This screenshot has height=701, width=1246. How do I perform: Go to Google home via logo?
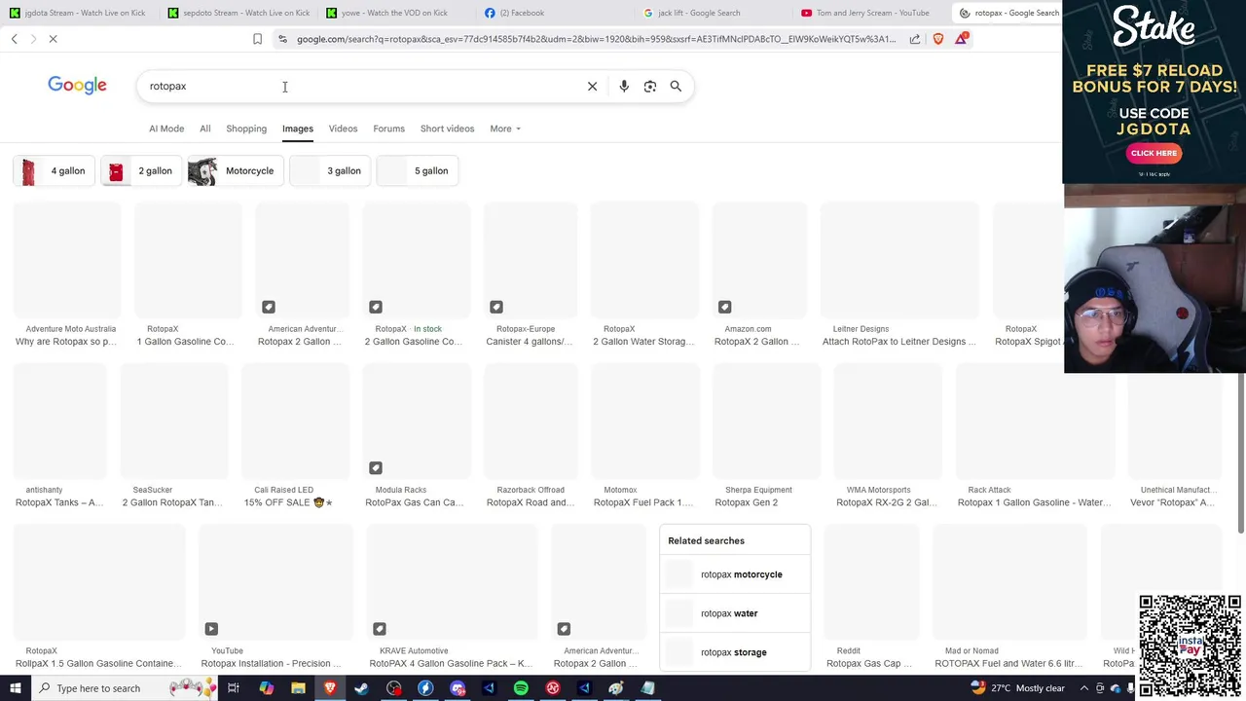tap(77, 86)
